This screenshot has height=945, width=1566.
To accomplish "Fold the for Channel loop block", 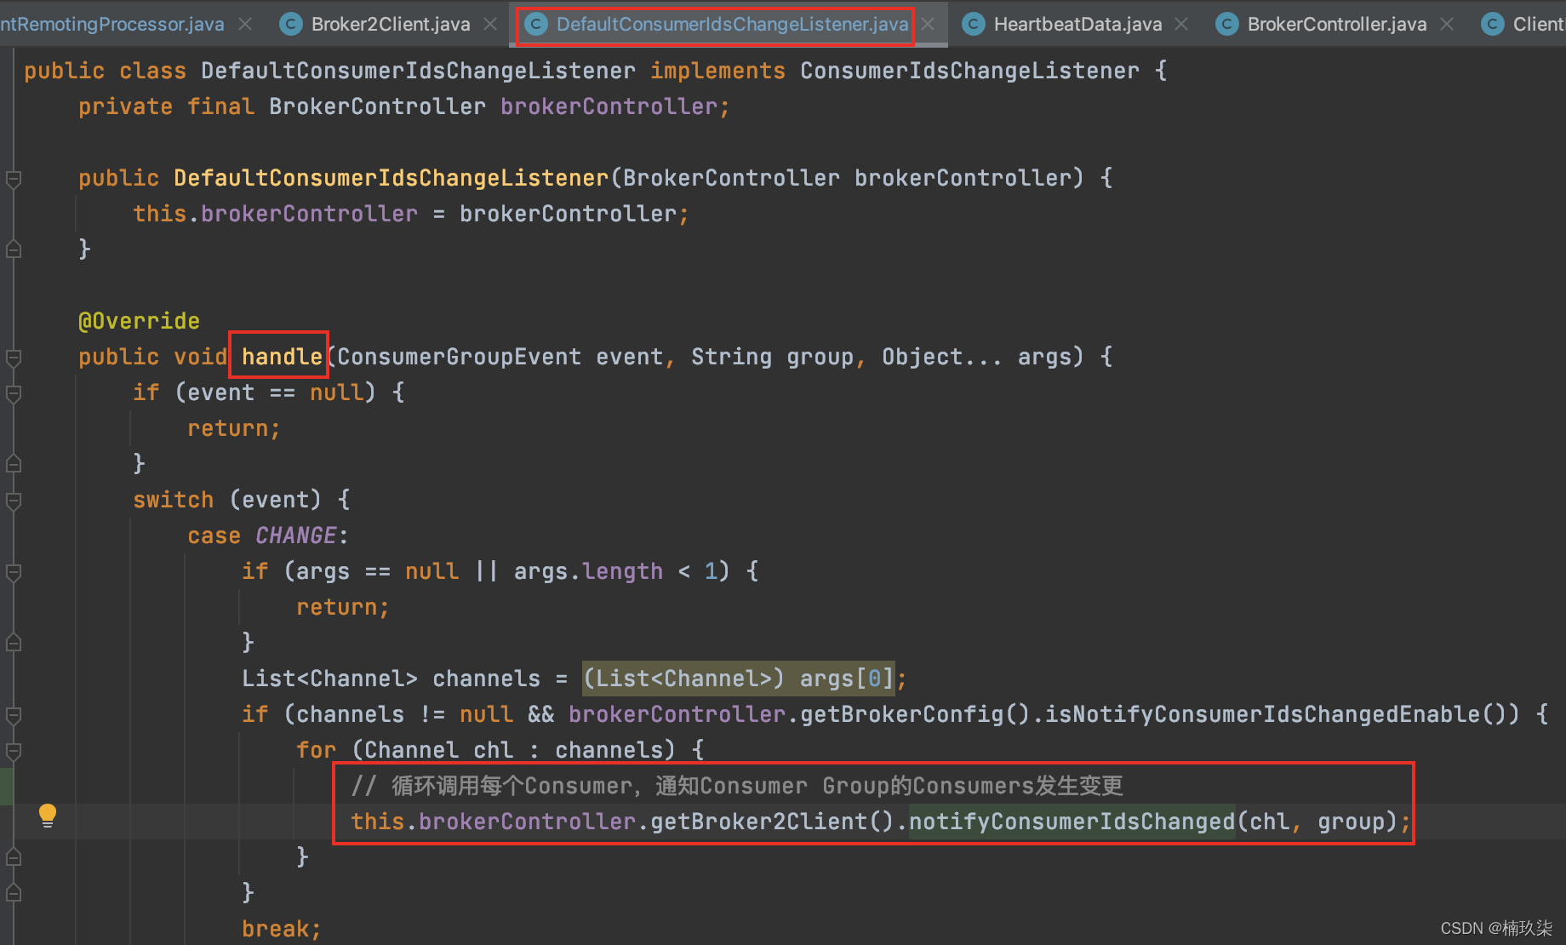I will pyautogui.click(x=14, y=751).
